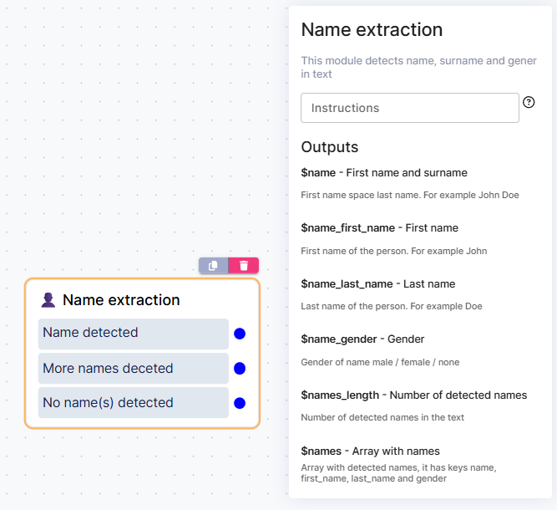Click the $name output variable
557x510 pixels.
318,173
